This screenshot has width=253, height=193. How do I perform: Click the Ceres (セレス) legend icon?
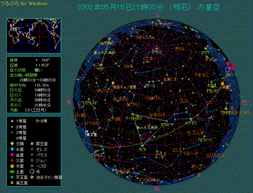[32, 149]
